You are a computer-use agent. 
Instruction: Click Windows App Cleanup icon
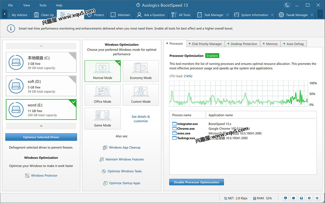click(x=105, y=148)
